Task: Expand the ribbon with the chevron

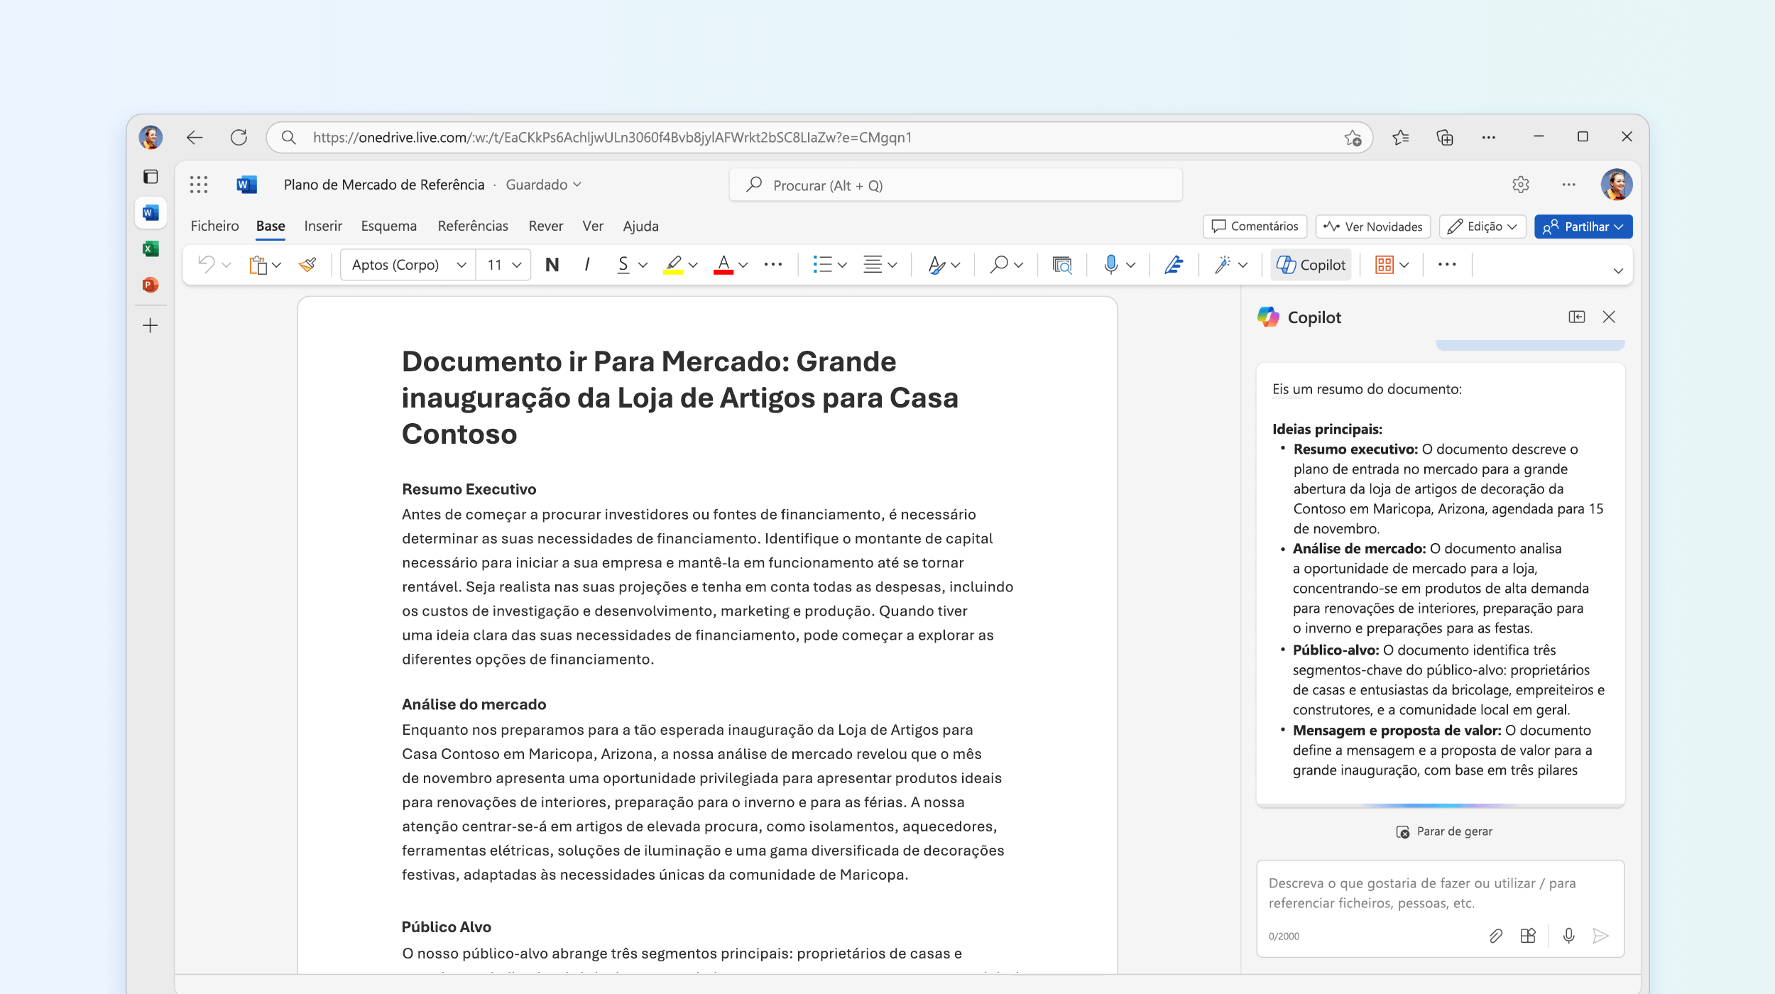Action: 1618,271
